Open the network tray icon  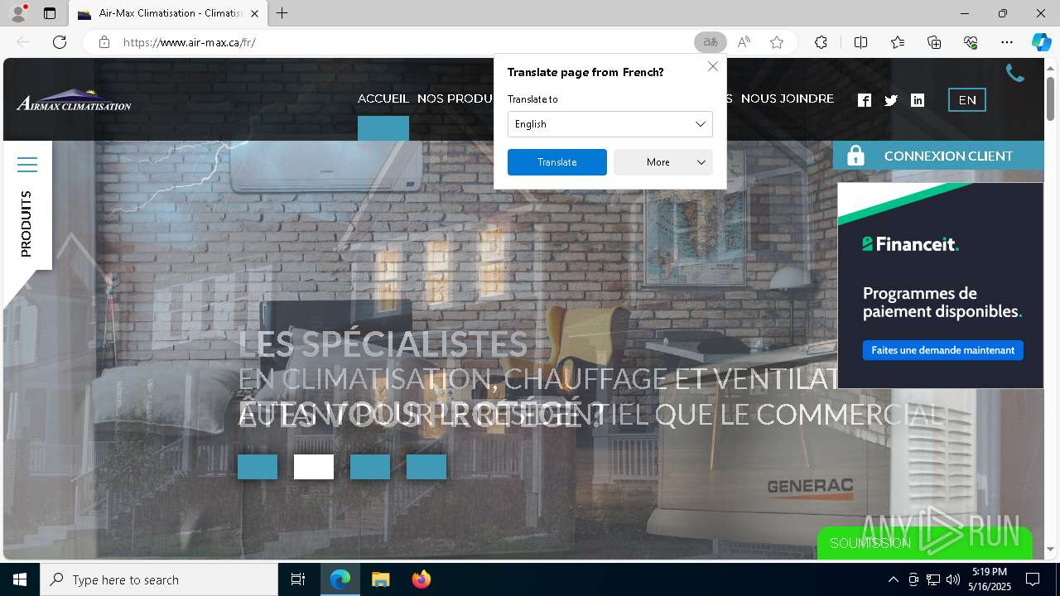point(932,579)
